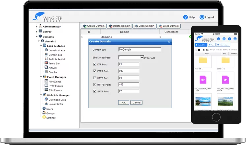
Task: Click the Create Domain toolbar button
Action: 94,26
